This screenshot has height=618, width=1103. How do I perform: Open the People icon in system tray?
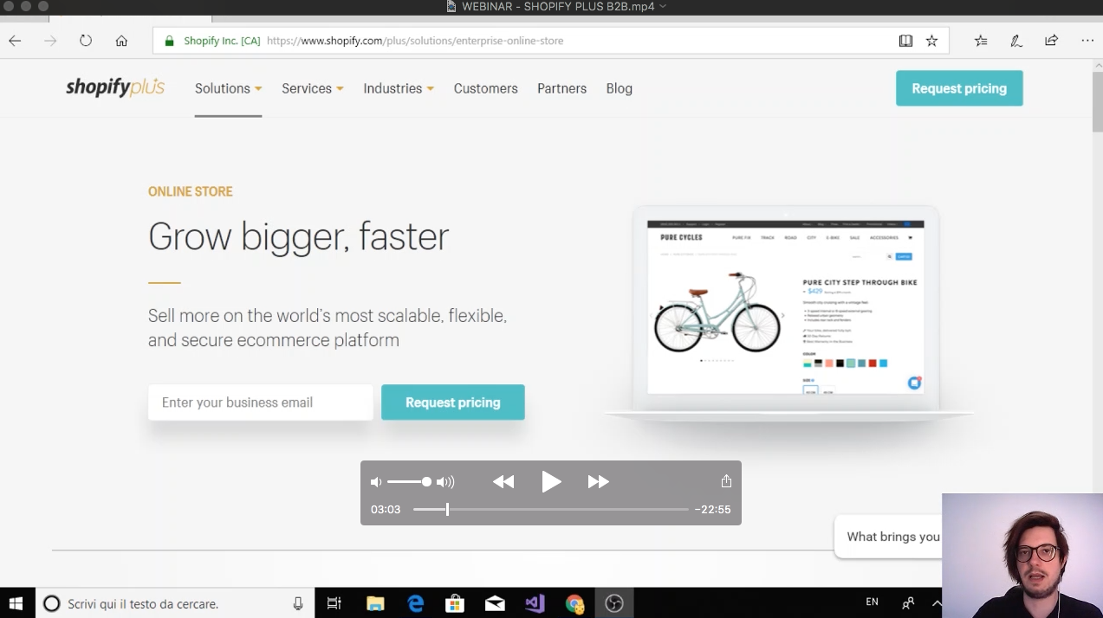point(908,603)
